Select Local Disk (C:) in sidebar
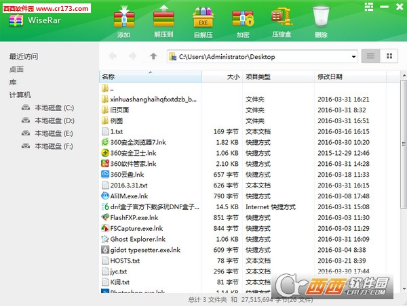The height and width of the screenshot is (306, 407). pyautogui.click(x=54, y=108)
